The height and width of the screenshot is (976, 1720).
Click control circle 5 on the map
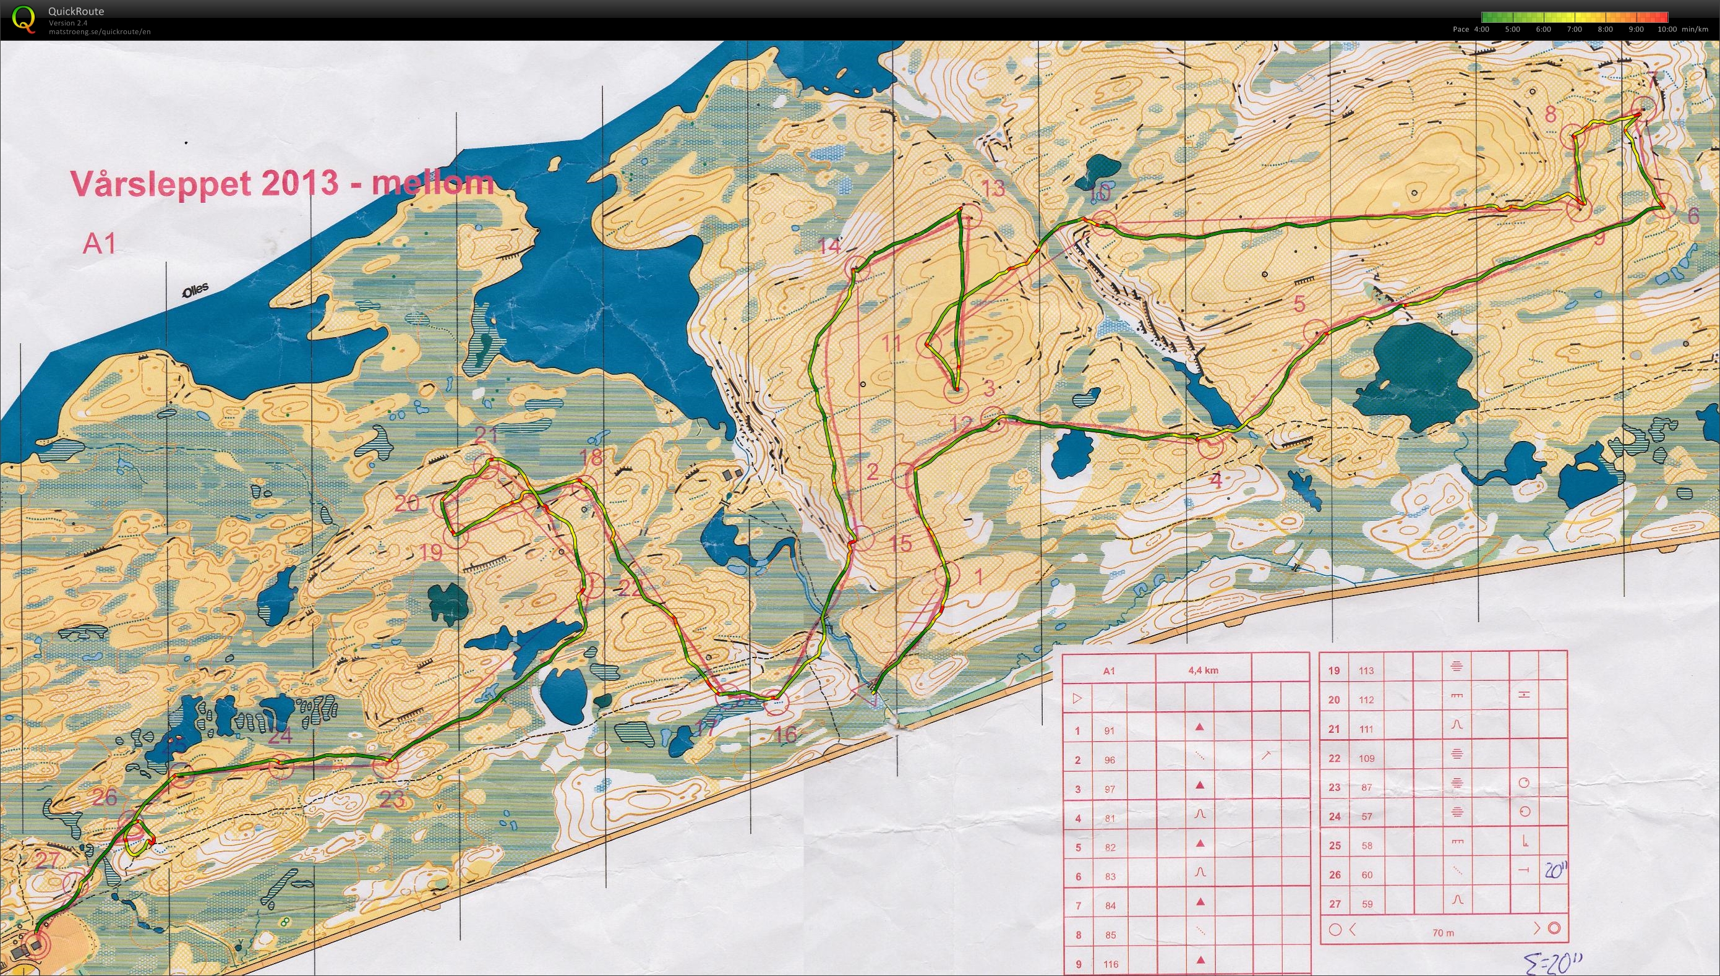1316,333
